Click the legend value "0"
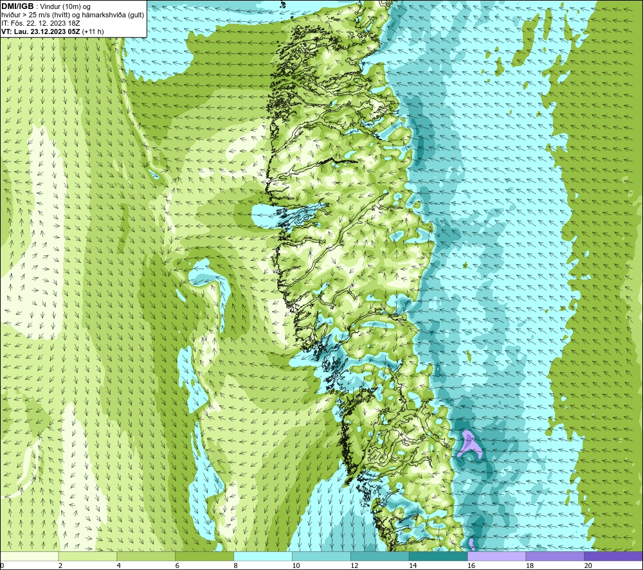643x570 pixels. point(3,566)
